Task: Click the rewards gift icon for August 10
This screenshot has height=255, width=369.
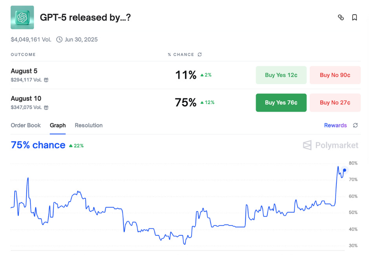Action: [x=46, y=107]
